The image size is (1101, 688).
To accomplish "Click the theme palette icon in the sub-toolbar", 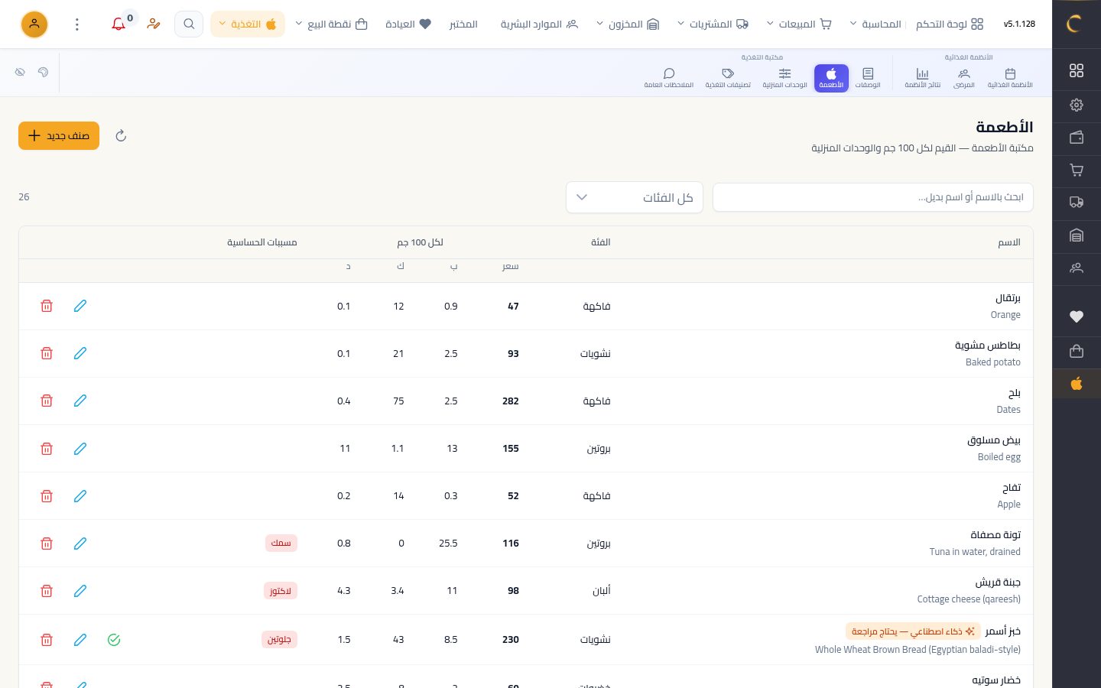I will pos(43,72).
